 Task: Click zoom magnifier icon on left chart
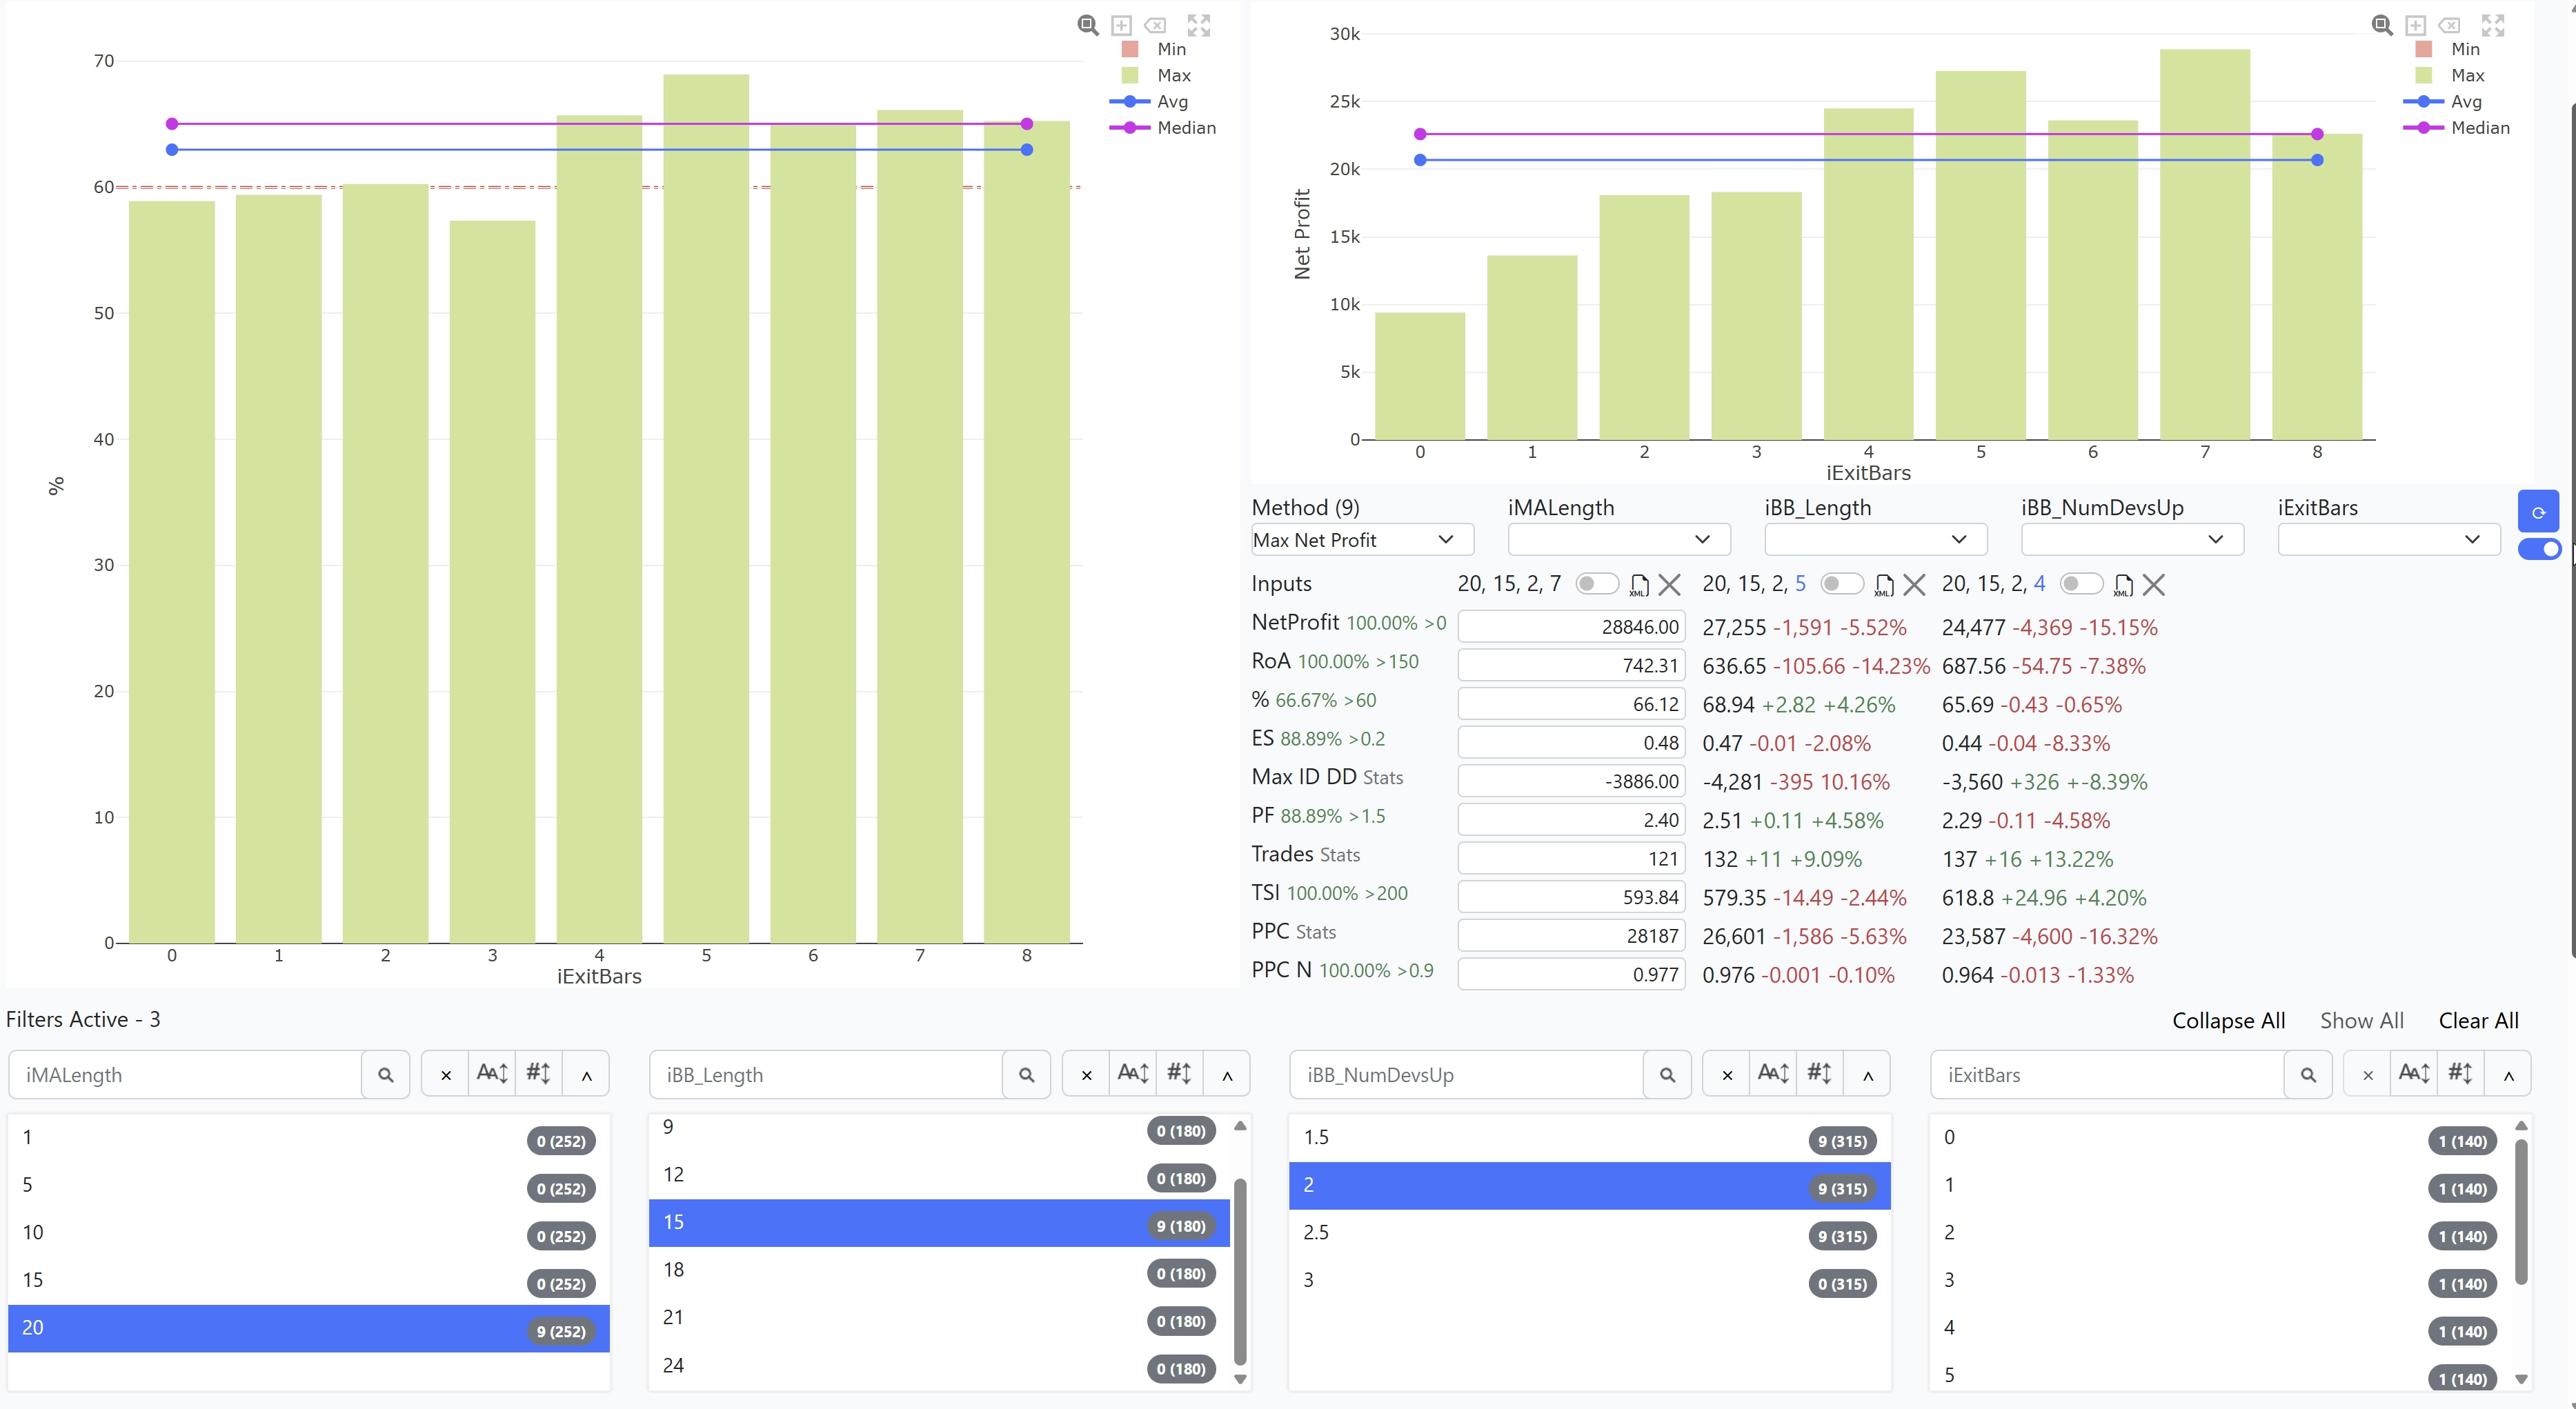coord(1088,25)
